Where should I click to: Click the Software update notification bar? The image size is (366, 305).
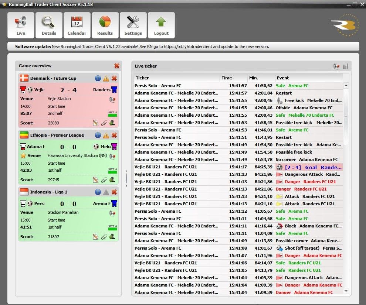(183, 47)
